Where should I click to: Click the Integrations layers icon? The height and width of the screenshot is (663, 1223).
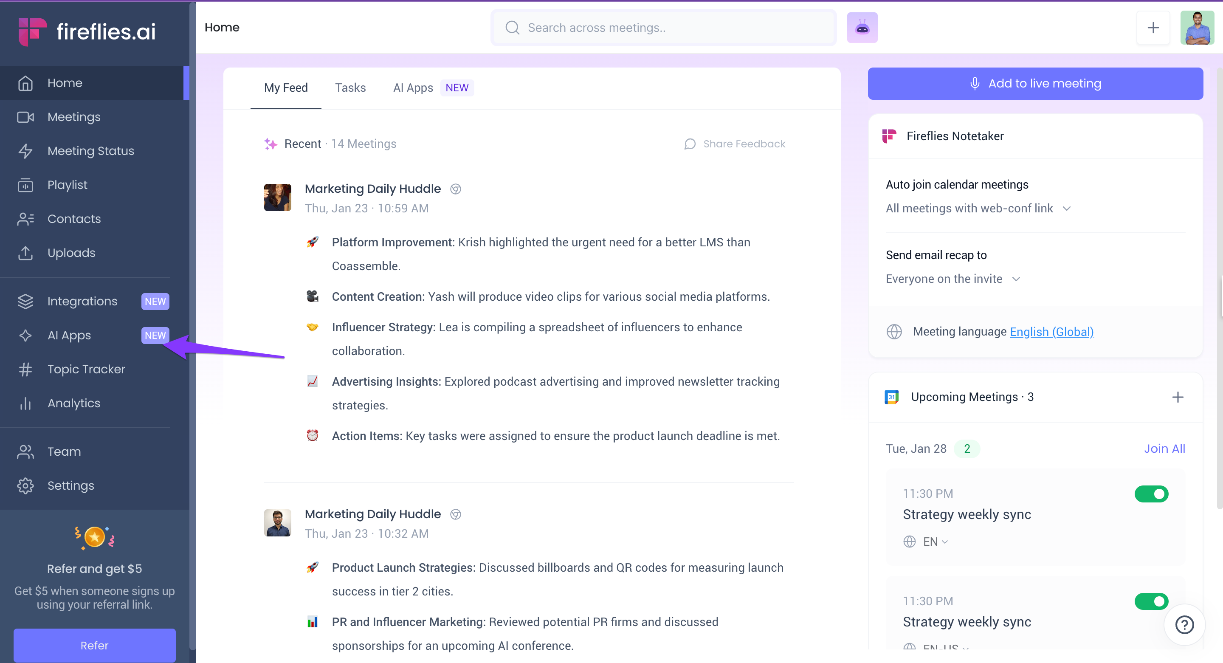point(25,301)
